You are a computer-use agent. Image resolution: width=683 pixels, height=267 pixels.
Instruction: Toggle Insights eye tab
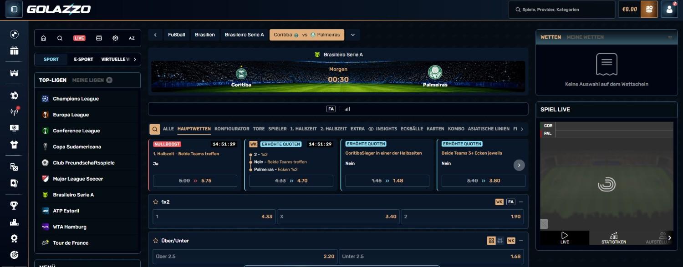pos(382,129)
